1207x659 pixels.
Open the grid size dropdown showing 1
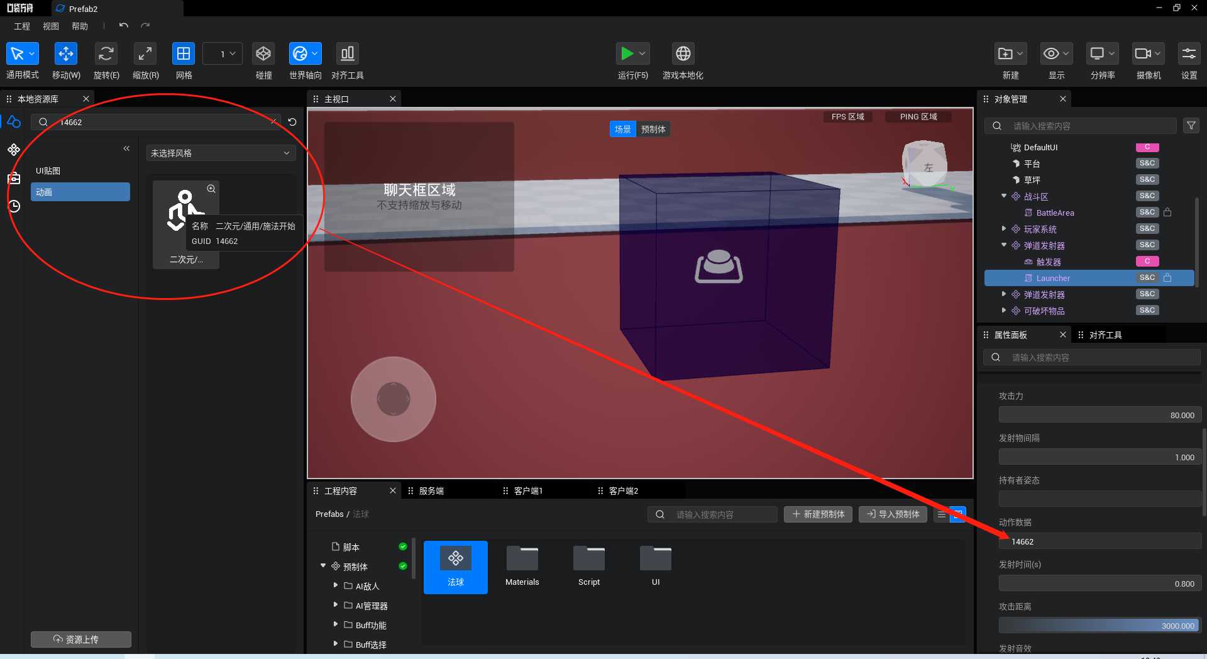pyautogui.click(x=223, y=54)
